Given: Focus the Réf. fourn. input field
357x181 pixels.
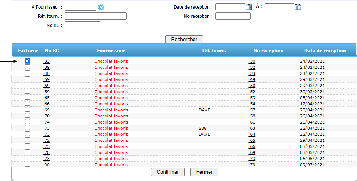Looking at the screenshot, I should click(96, 16).
